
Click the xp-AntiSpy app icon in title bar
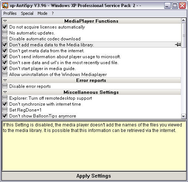point(5,6)
